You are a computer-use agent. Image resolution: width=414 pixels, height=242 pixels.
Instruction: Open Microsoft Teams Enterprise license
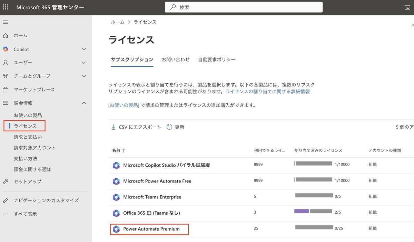[152, 197]
